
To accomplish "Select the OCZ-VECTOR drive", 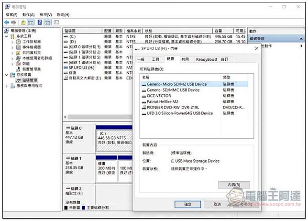I will (x=195, y=96).
